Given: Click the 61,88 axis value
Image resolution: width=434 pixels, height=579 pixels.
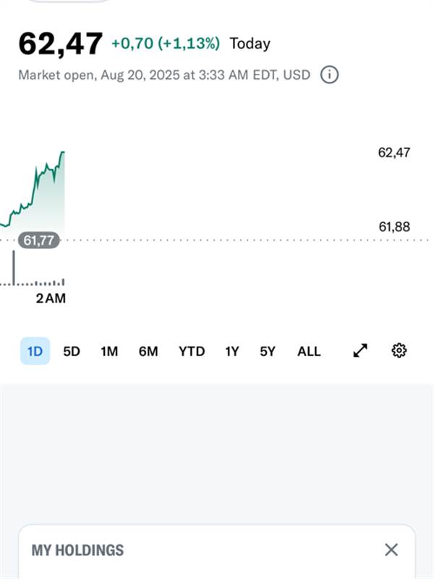Looking at the screenshot, I should (x=394, y=227).
